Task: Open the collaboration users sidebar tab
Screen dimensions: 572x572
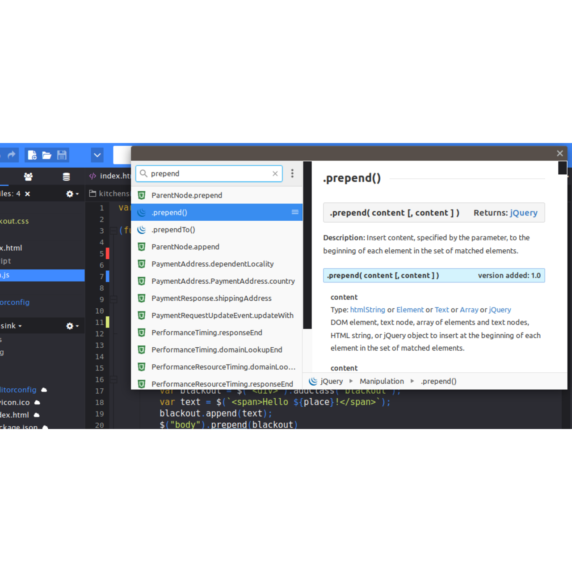Action: [x=28, y=177]
